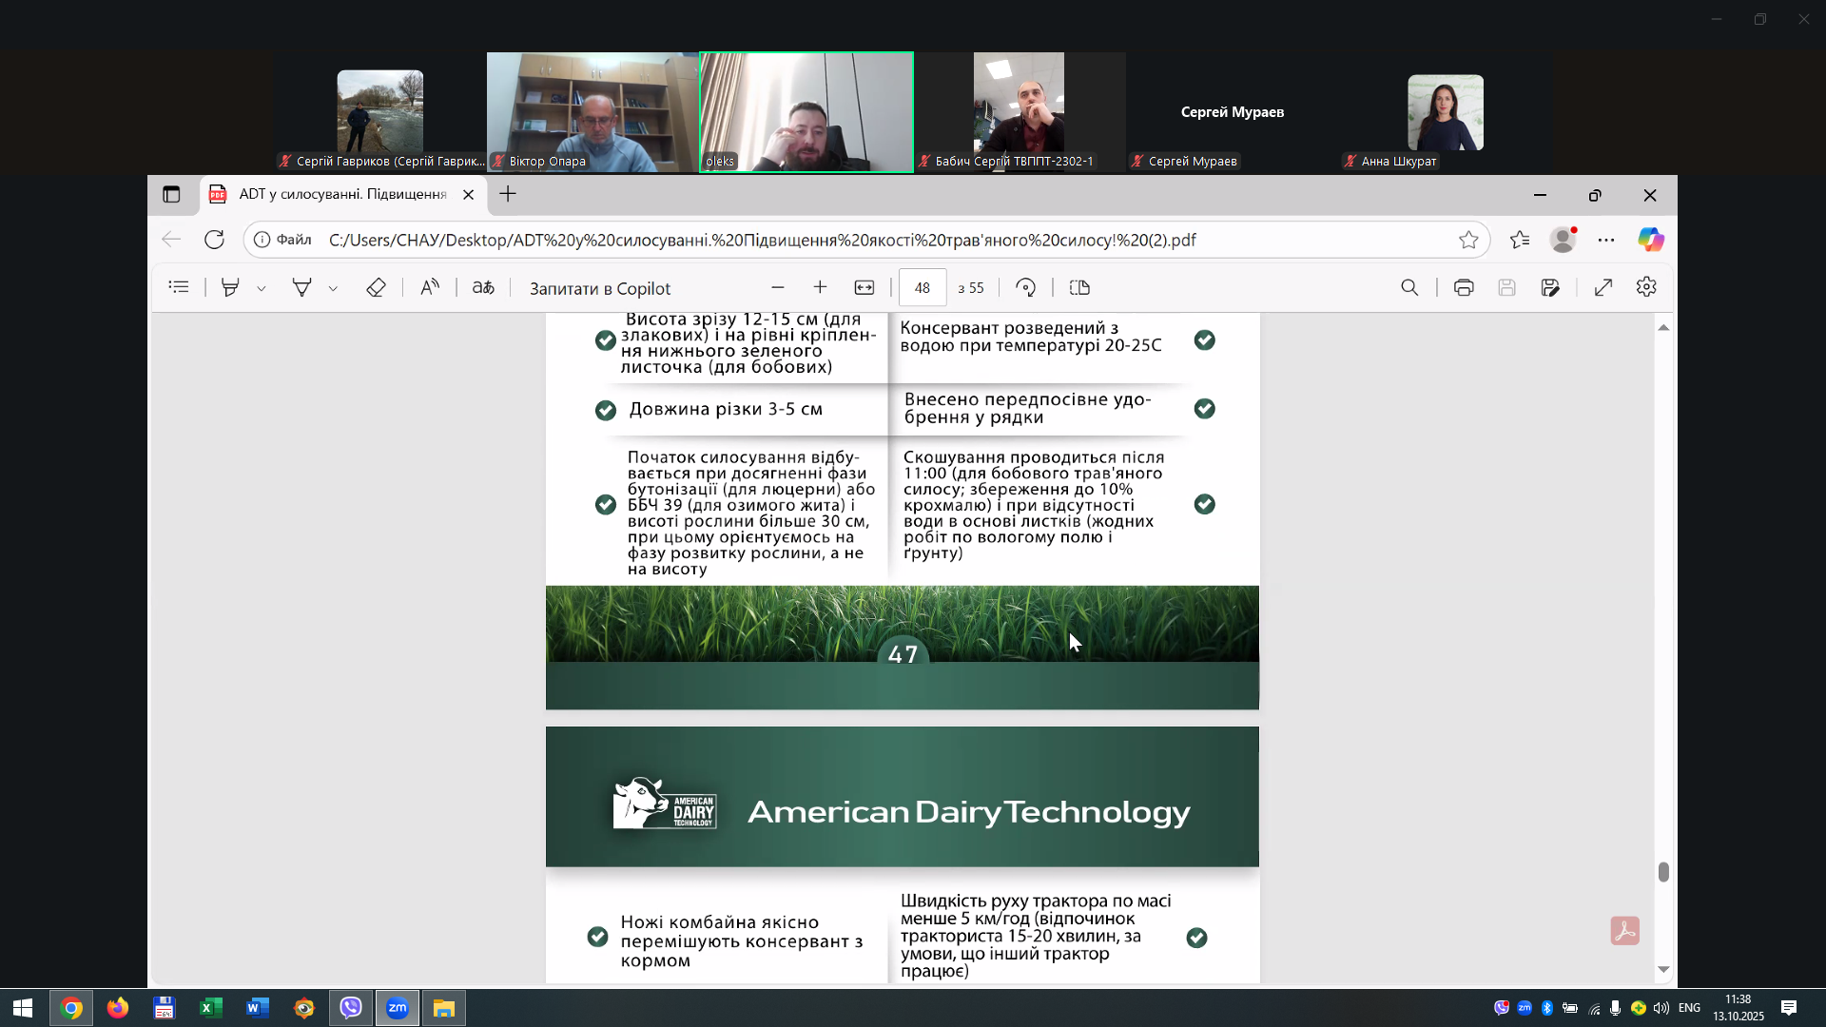Select the Erase tool in PDF toolbar

point(376,287)
